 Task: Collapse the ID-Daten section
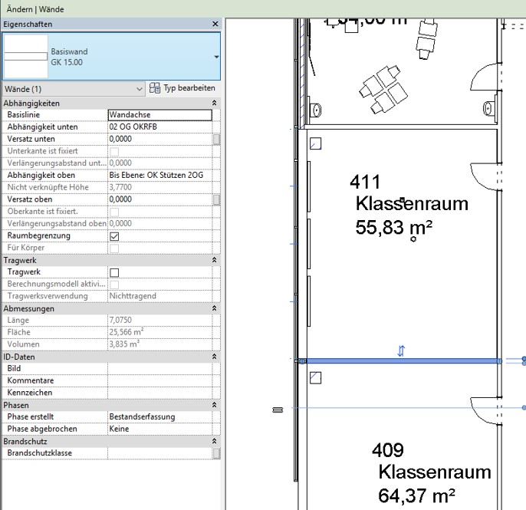214,357
